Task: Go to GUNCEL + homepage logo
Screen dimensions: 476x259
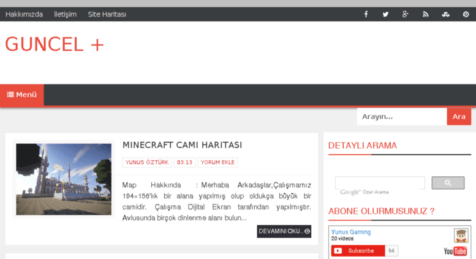Action: tap(55, 44)
